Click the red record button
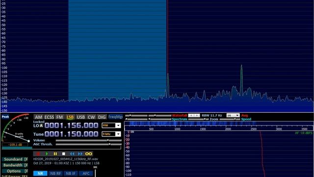The height and width of the screenshot is (177, 314). pos(38,154)
